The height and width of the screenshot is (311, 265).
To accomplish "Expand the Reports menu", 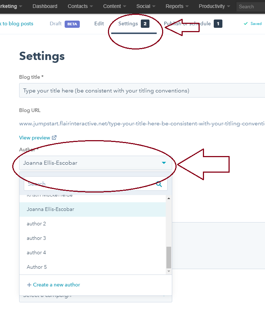I will pos(177,6).
